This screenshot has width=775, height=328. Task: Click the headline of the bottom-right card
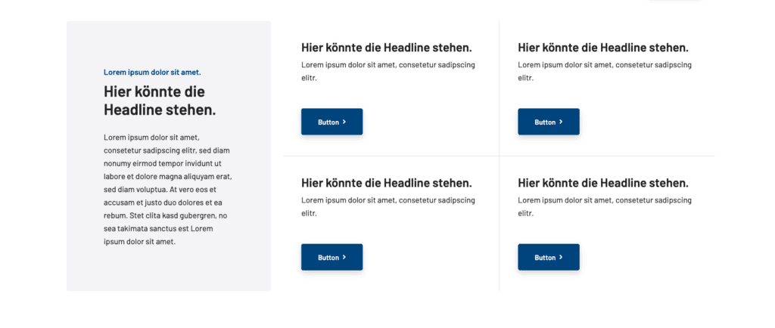[602, 183]
